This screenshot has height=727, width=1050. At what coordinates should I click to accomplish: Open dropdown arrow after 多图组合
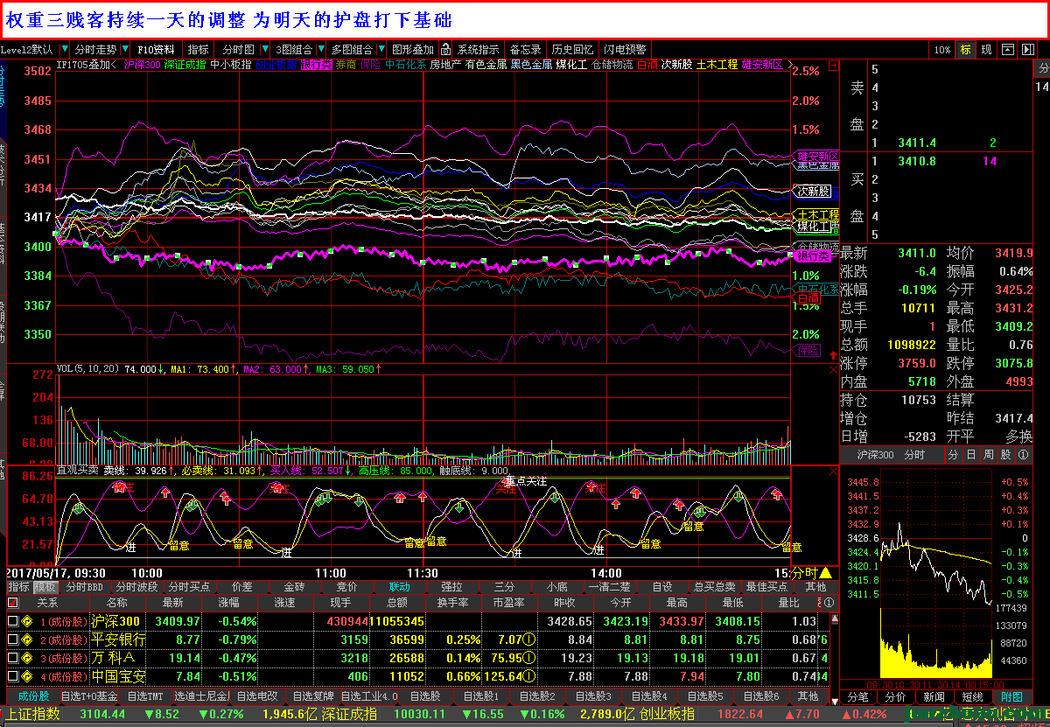[x=381, y=50]
